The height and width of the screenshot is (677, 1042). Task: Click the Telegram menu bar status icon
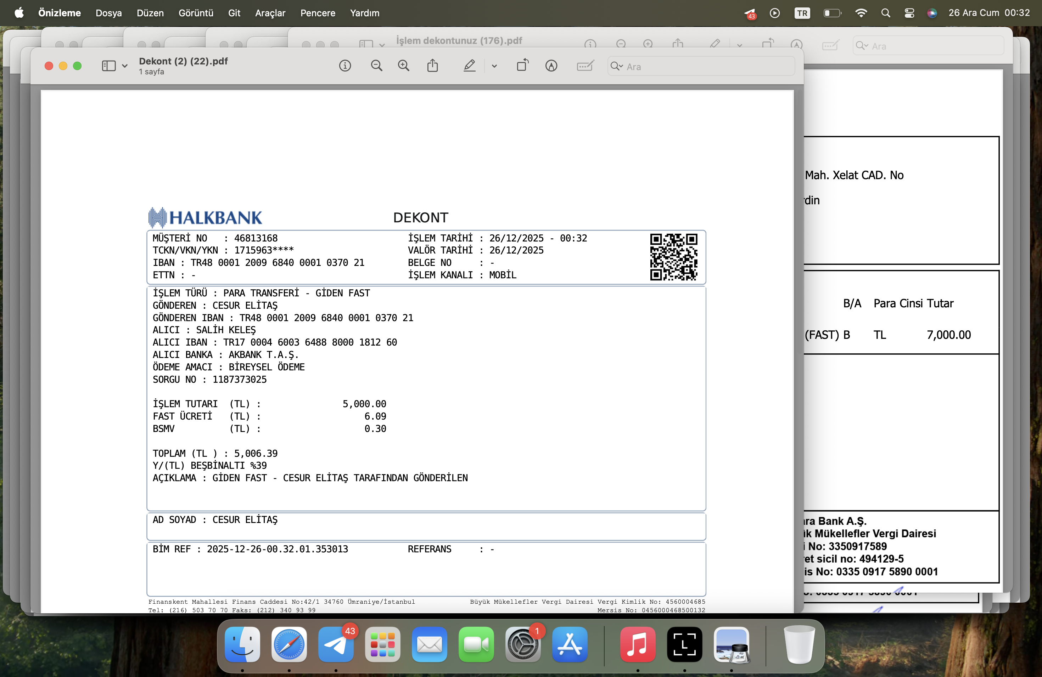point(750,13)
